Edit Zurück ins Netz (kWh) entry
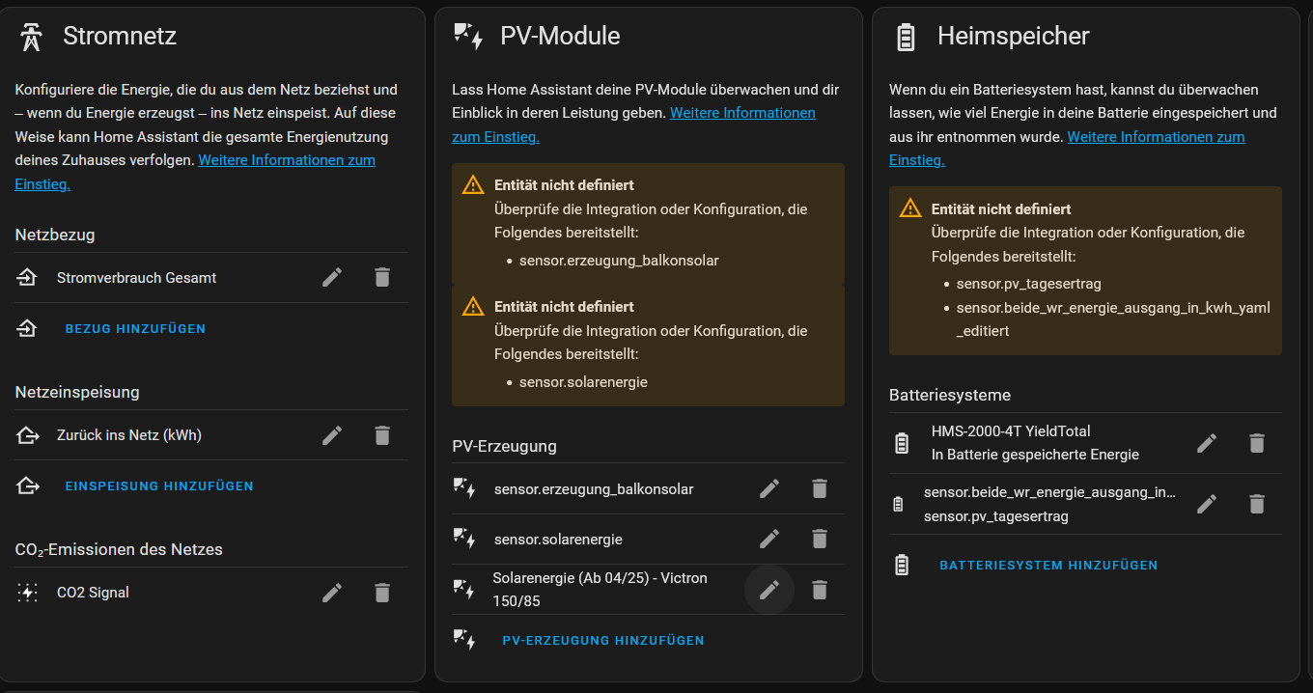 (x=332, y=435)
